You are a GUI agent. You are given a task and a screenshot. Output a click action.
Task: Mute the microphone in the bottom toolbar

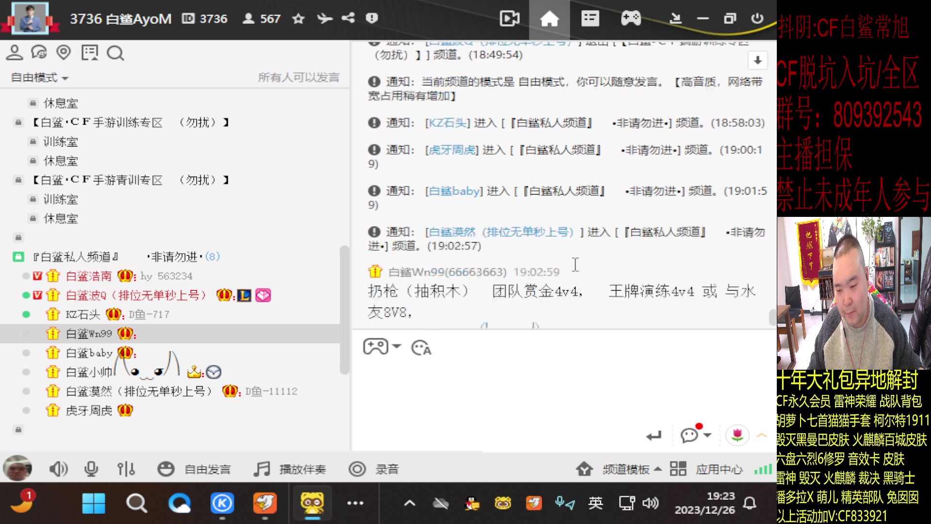[x=91, y=469]
